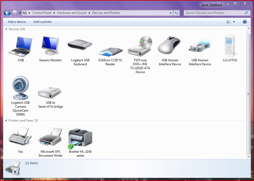This screenshot has height=181, width=254.
Task: Select the TSSTcorp DVD+-RW drive icon
Action: click(x=140, y=46)
